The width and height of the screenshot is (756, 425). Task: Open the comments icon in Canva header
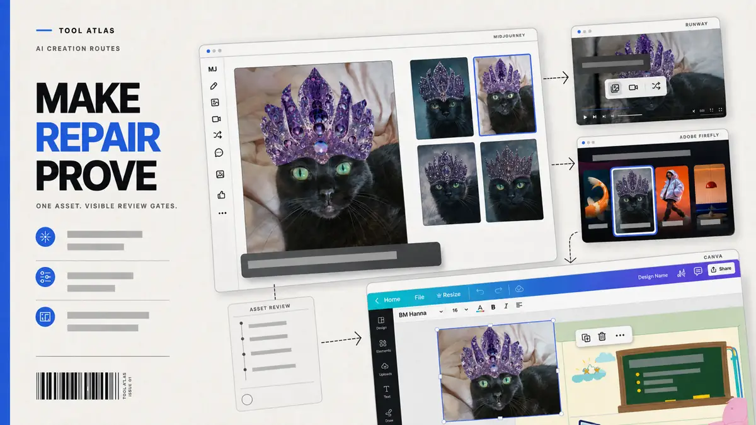tap(698, 271)
